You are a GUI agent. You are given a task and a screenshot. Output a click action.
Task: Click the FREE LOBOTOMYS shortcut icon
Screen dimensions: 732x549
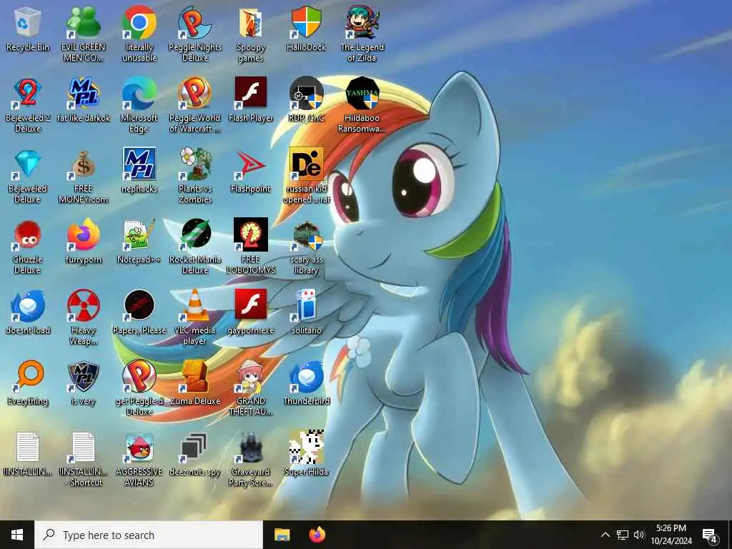(x=251, y=234)
